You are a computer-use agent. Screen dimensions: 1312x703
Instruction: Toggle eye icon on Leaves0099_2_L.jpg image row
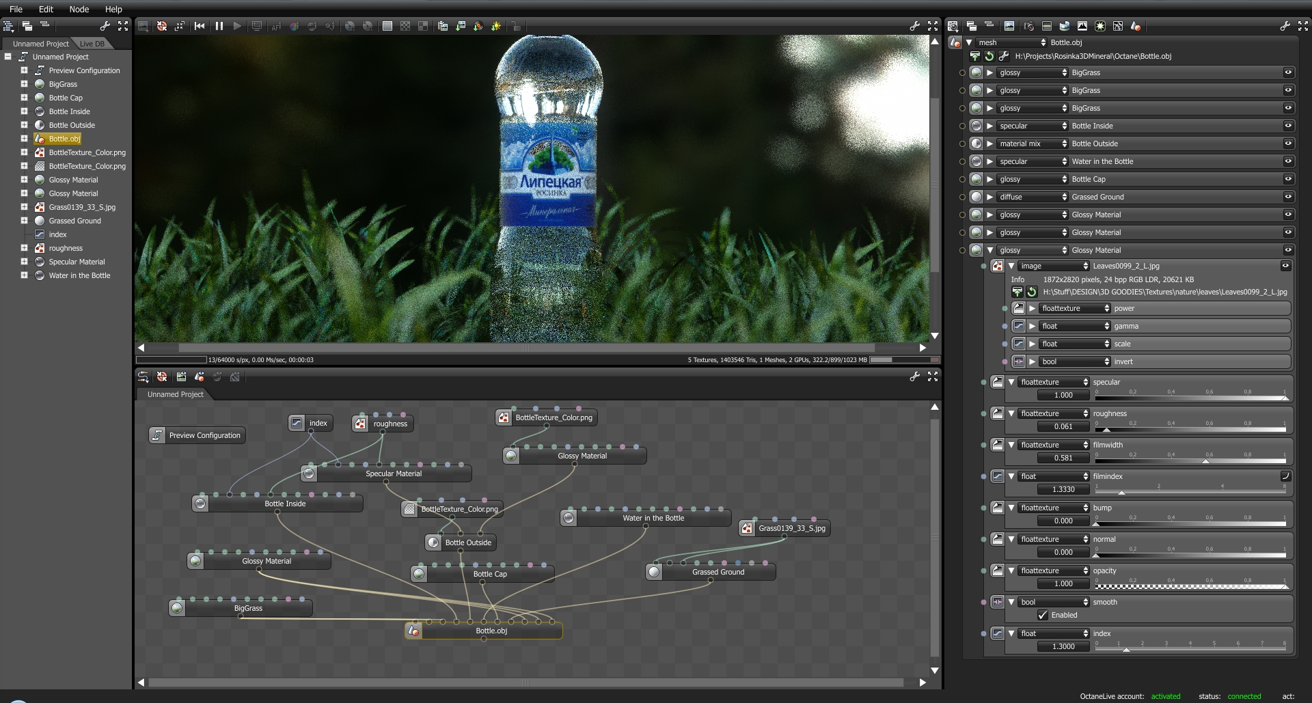[1285, 266]
